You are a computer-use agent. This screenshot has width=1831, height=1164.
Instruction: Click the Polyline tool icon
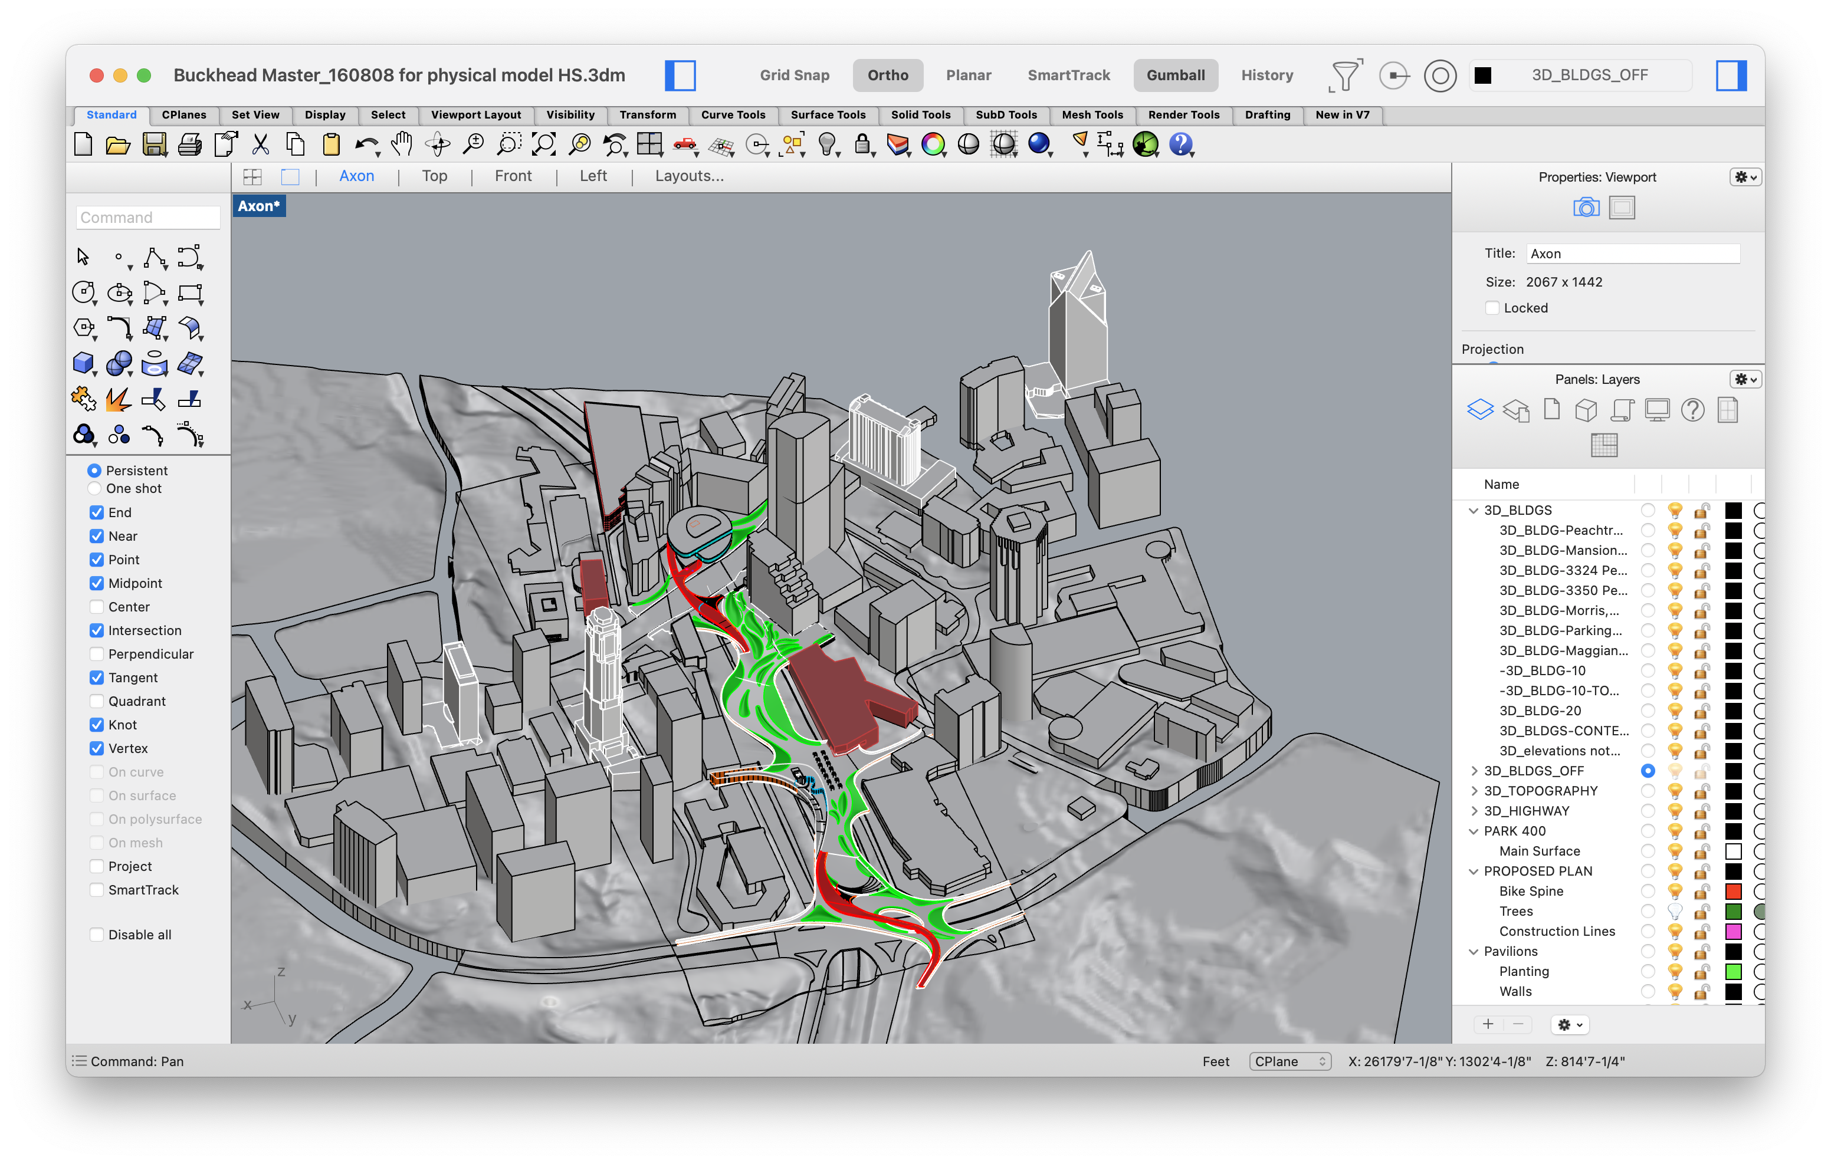(x=155, y=258)
